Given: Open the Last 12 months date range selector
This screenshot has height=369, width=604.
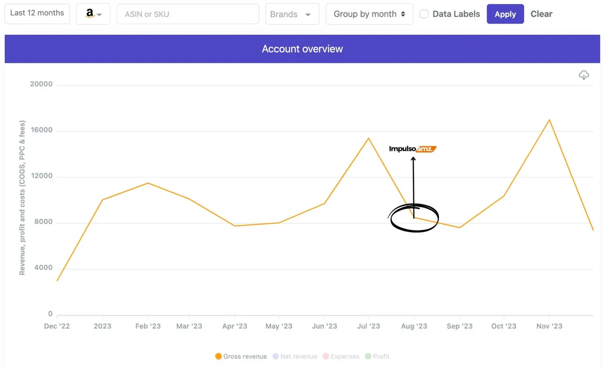Looking at the screenshot, I should [x=37, y=13].
